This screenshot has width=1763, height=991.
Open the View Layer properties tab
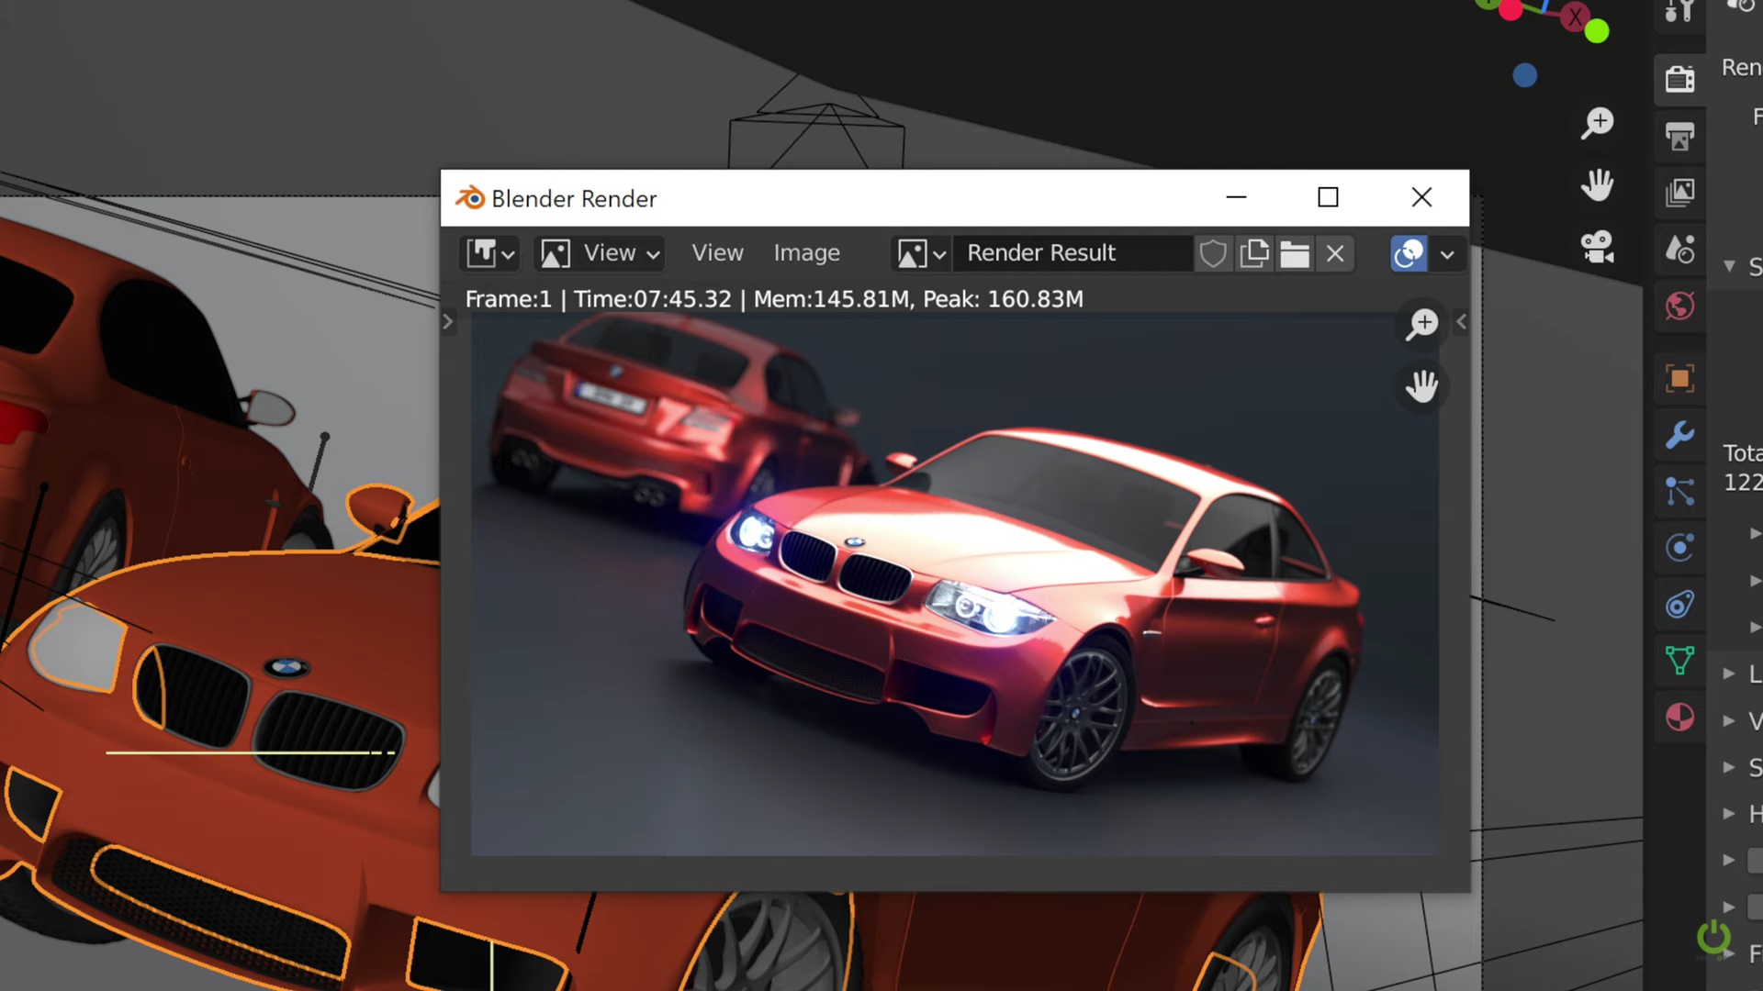[1679, 193]
